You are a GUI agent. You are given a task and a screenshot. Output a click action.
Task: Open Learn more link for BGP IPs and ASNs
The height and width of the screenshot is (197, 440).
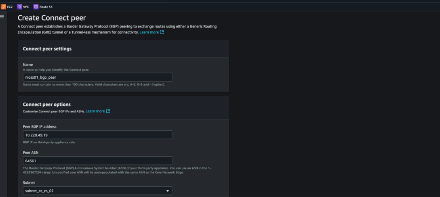coord(95,111)
